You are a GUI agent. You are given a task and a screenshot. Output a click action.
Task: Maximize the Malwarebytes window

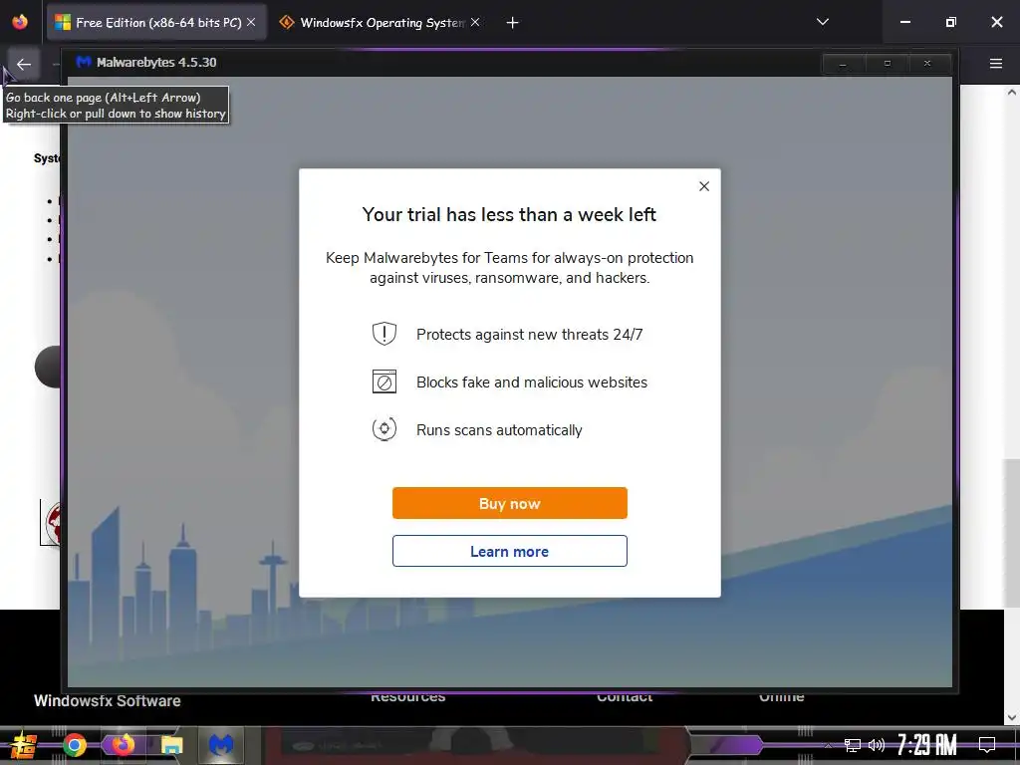[x=887, y=64]
